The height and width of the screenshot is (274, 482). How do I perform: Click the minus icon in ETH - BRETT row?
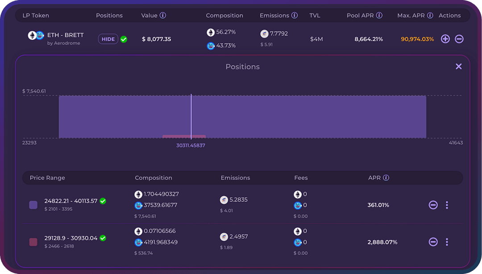point(459,39)
